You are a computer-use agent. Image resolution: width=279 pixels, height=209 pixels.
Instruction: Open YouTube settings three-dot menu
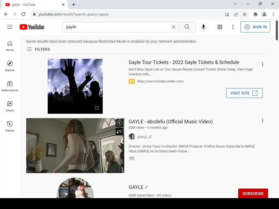coord(233,27)
